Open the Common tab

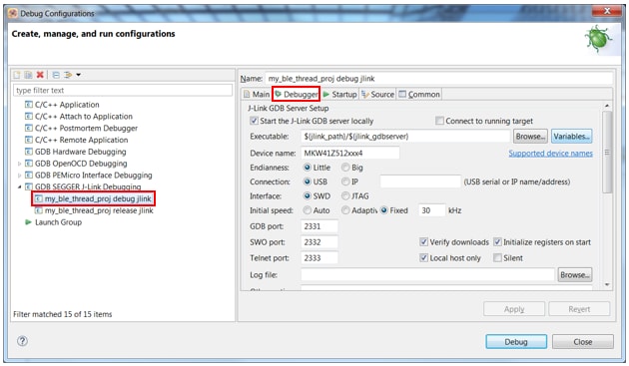419,94
